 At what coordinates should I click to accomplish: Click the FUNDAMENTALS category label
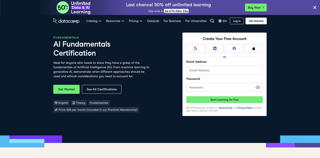66,37
